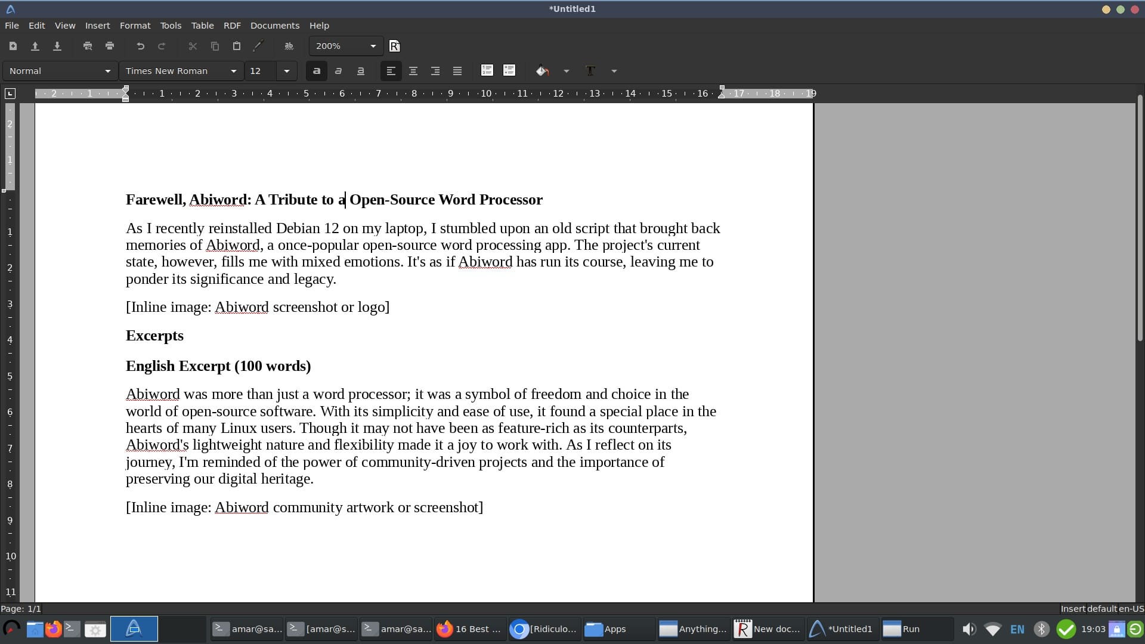Viewport: 1145px width, 644px height.
Task: Apply the highlight color bucket
Action: click(542, 71)
